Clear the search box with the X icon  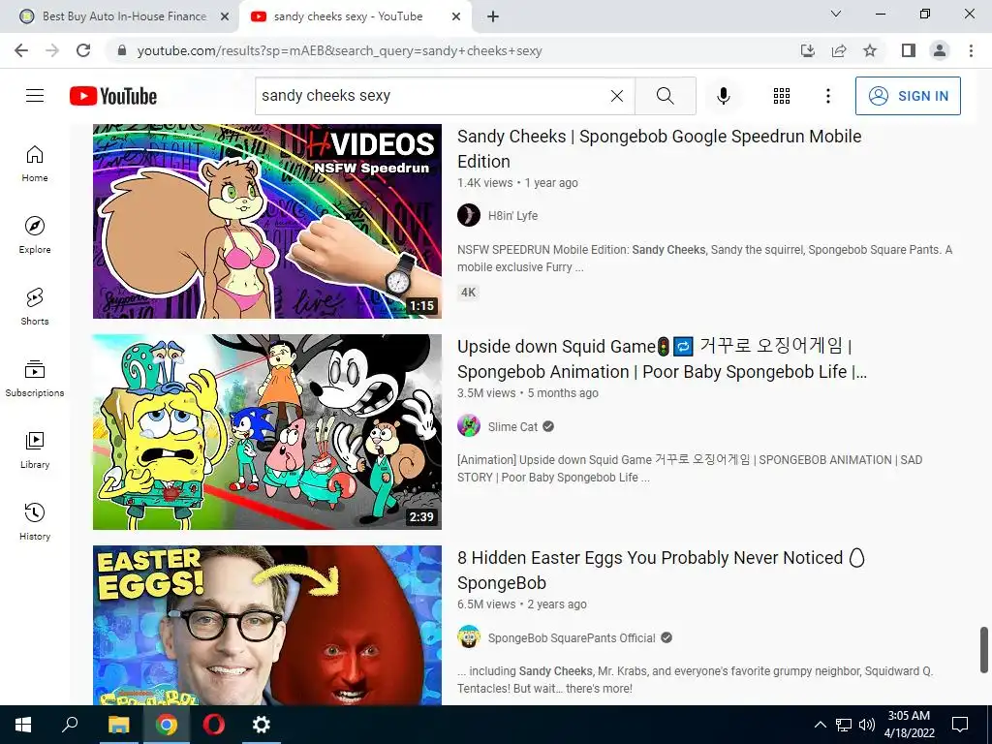tap(617, 96)
